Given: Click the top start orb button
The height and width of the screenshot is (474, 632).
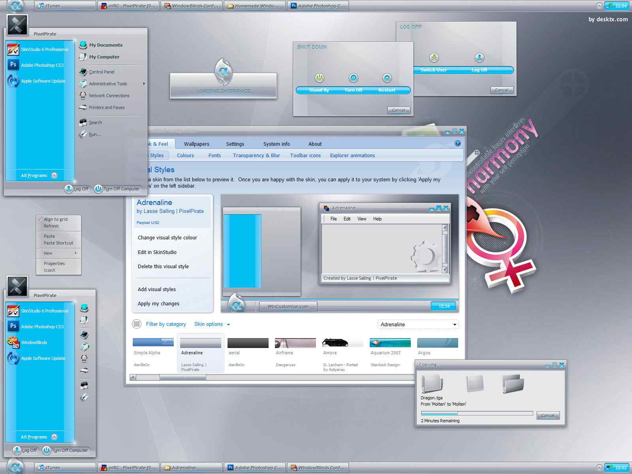Looking at the screenshot, I should tap(16, 6).
